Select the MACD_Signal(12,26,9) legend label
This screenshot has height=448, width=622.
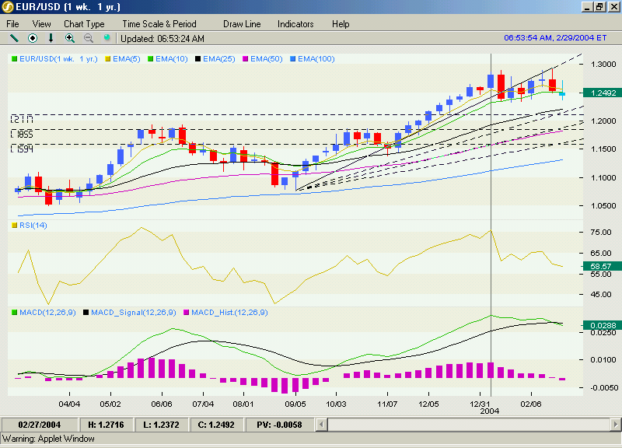[134, 313]
